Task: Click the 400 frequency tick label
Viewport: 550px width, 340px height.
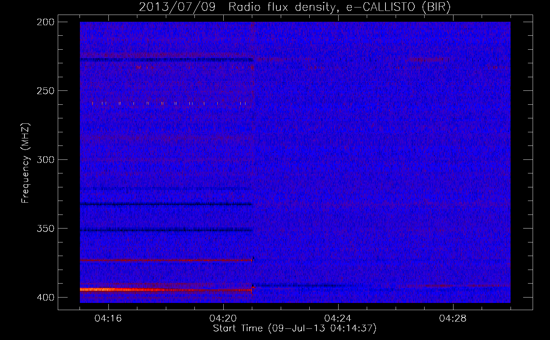Action: 45,297
